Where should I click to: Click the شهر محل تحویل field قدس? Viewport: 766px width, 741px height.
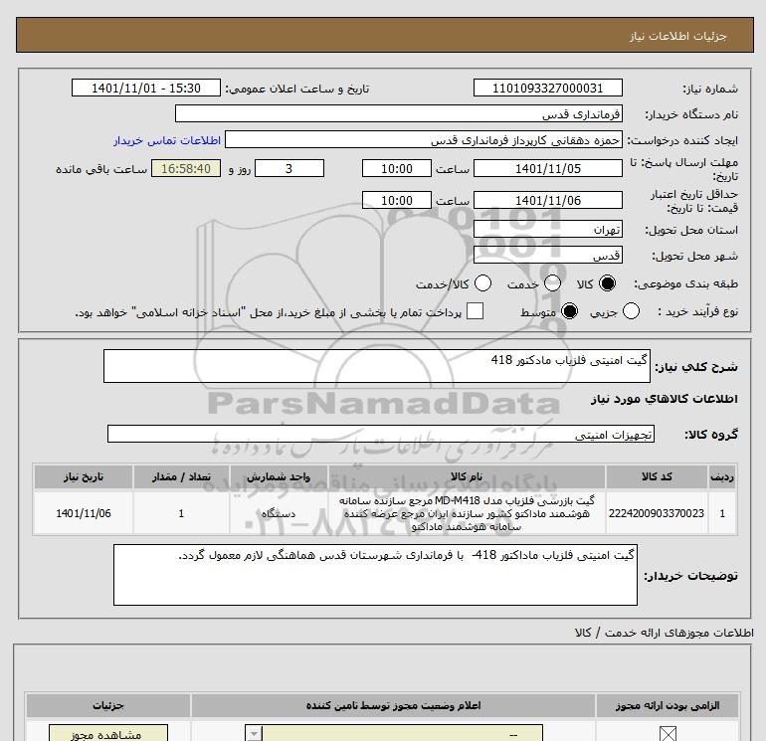pyautogui.click(x=547, y=256)
